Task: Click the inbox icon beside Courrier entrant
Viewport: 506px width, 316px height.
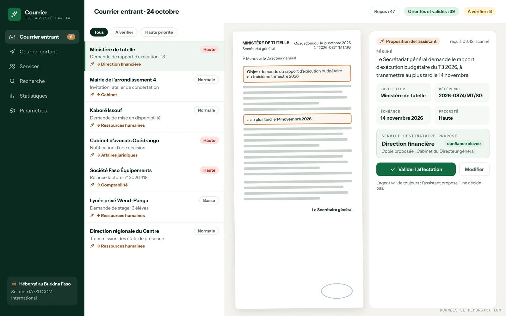Action: click(x=12, y=37)
